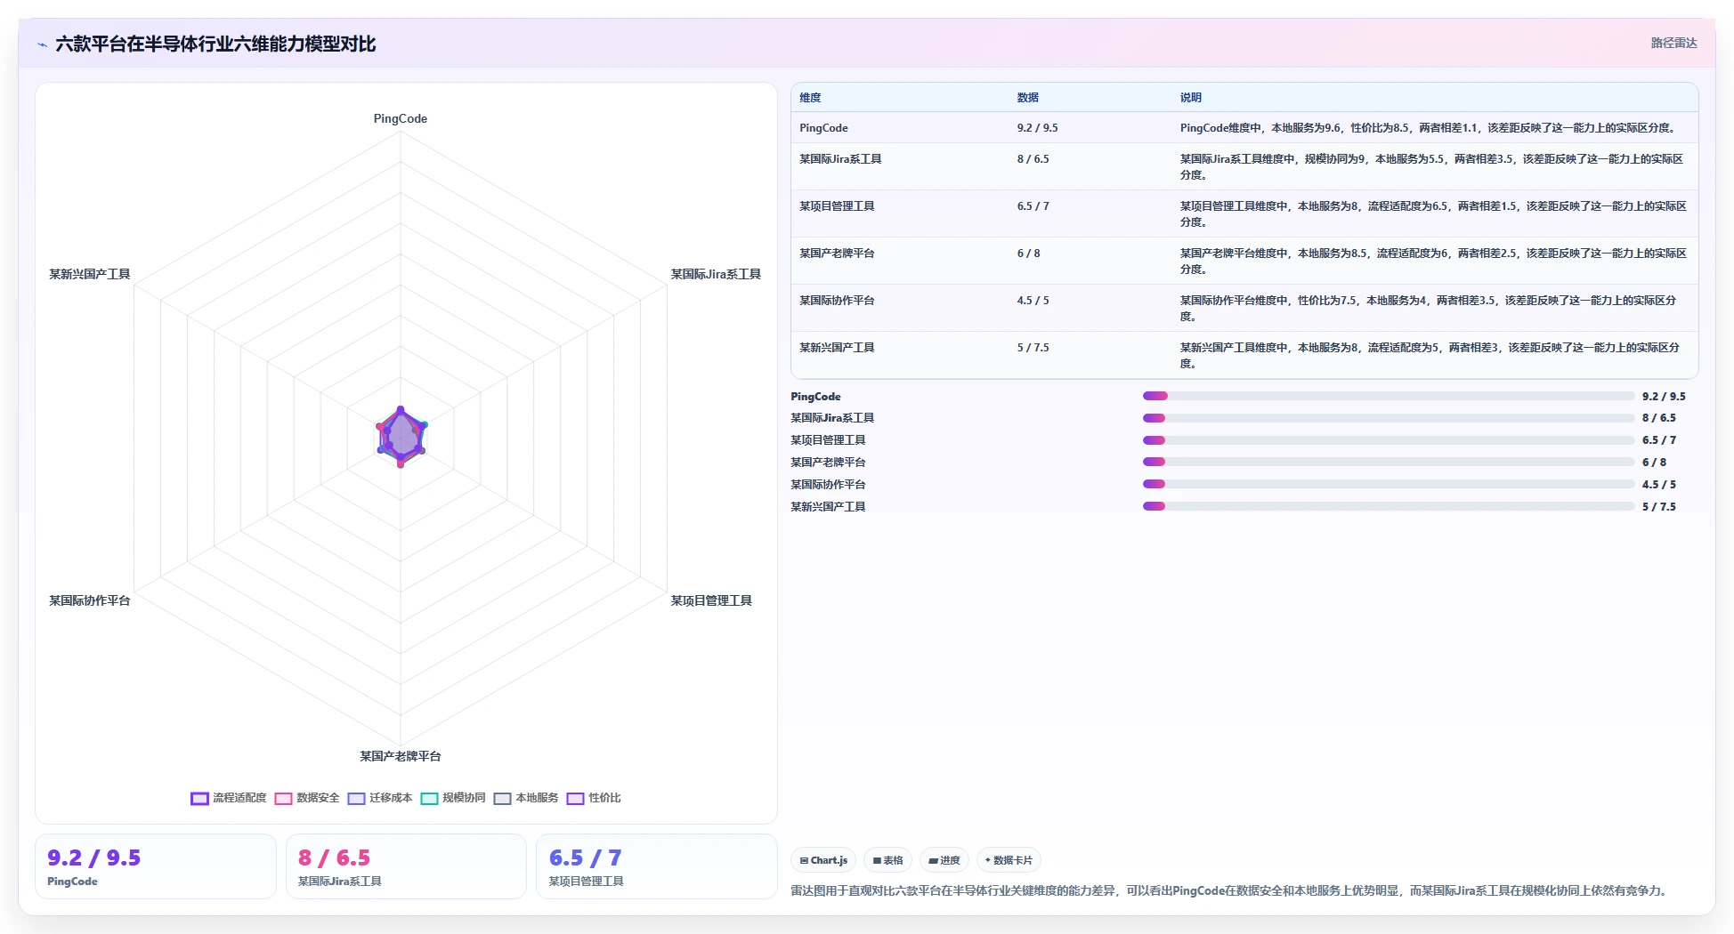Hide the 本地服务 series via legend

(526, 798)
